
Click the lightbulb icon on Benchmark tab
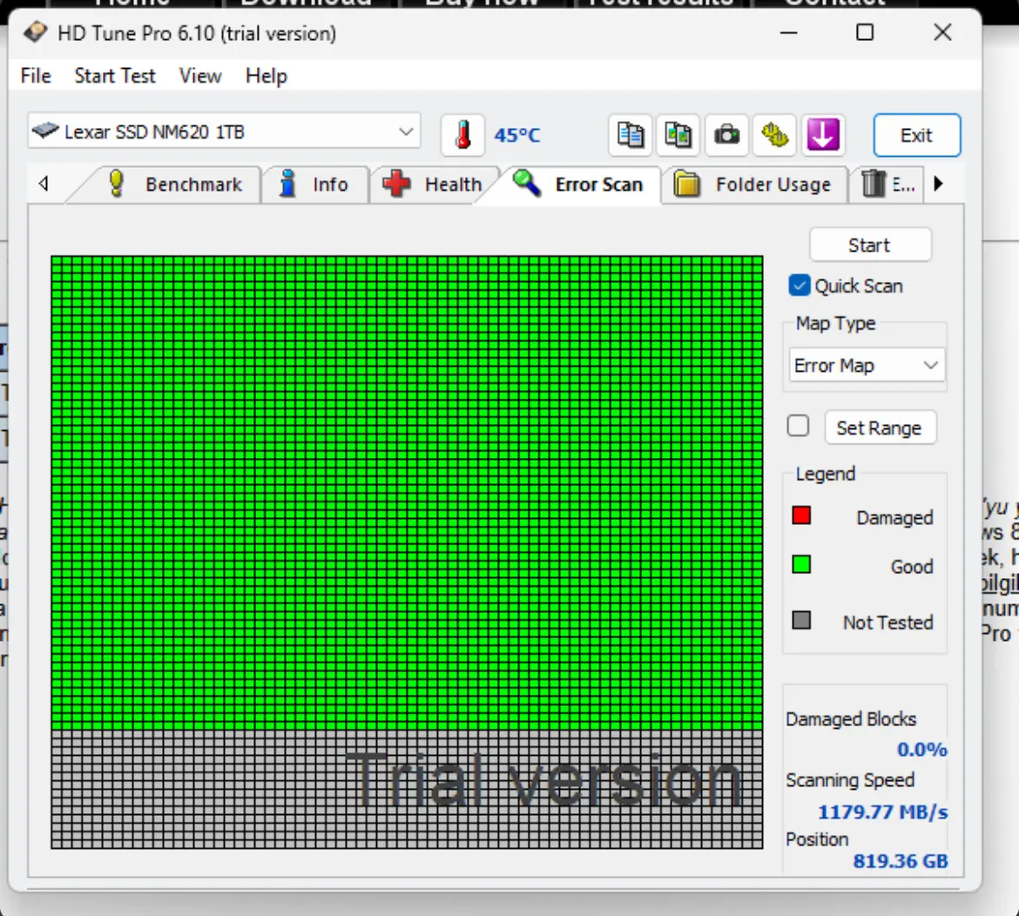[x=117, y=184]
